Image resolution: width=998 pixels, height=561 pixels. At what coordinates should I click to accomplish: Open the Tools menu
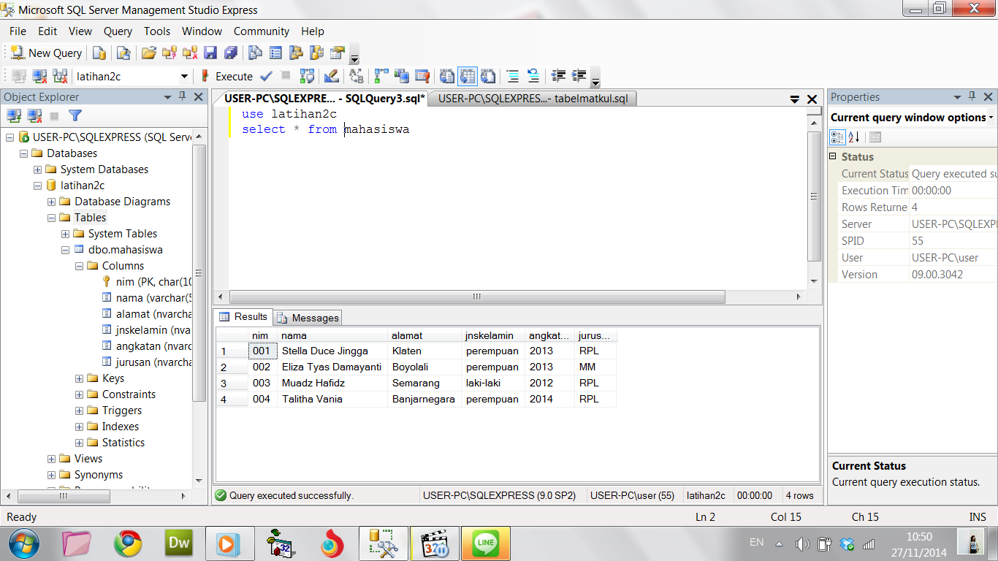(157, 31)
